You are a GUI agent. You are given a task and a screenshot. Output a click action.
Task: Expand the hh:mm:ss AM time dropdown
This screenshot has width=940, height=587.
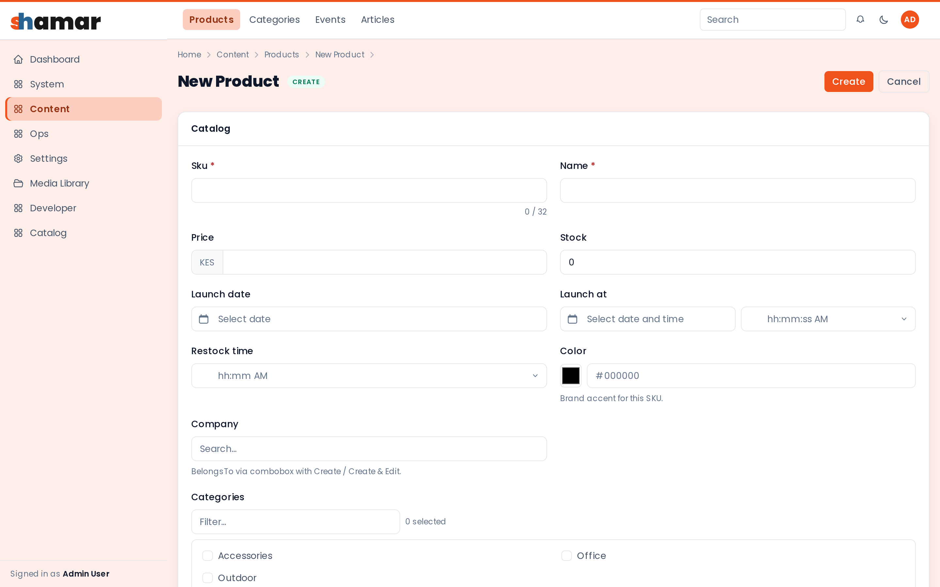coord(828,319)
